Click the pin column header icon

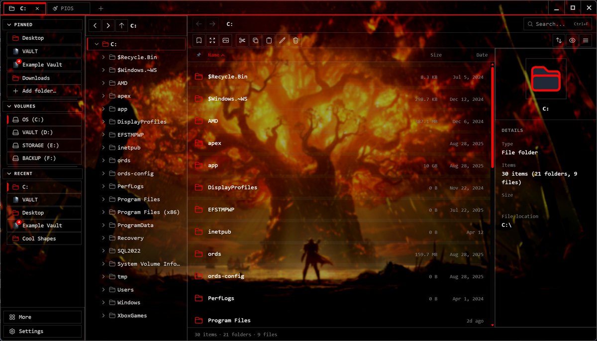pos(199,55)
